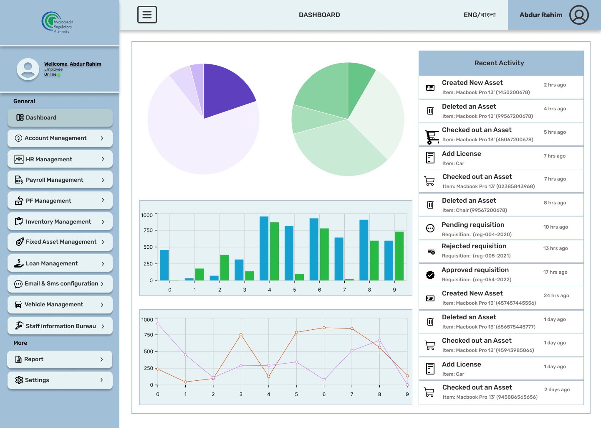The image size is (601, 428).
Task: Click Abdur Rahim username in header
Action: (540, 15)
